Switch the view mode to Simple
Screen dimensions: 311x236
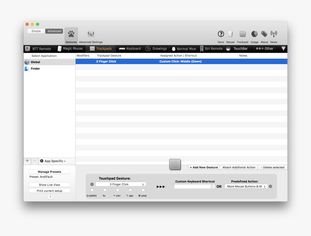click(x=35, y=31)
